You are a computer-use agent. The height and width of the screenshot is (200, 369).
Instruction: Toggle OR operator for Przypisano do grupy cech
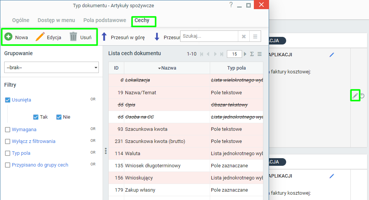pos(93,164)
